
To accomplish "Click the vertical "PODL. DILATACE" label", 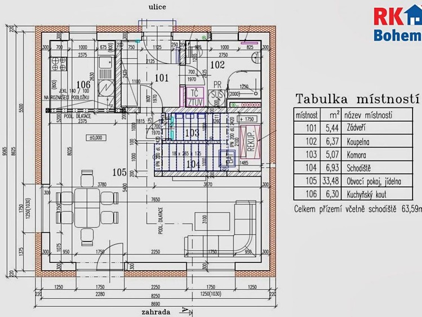I will coord(160,221).
